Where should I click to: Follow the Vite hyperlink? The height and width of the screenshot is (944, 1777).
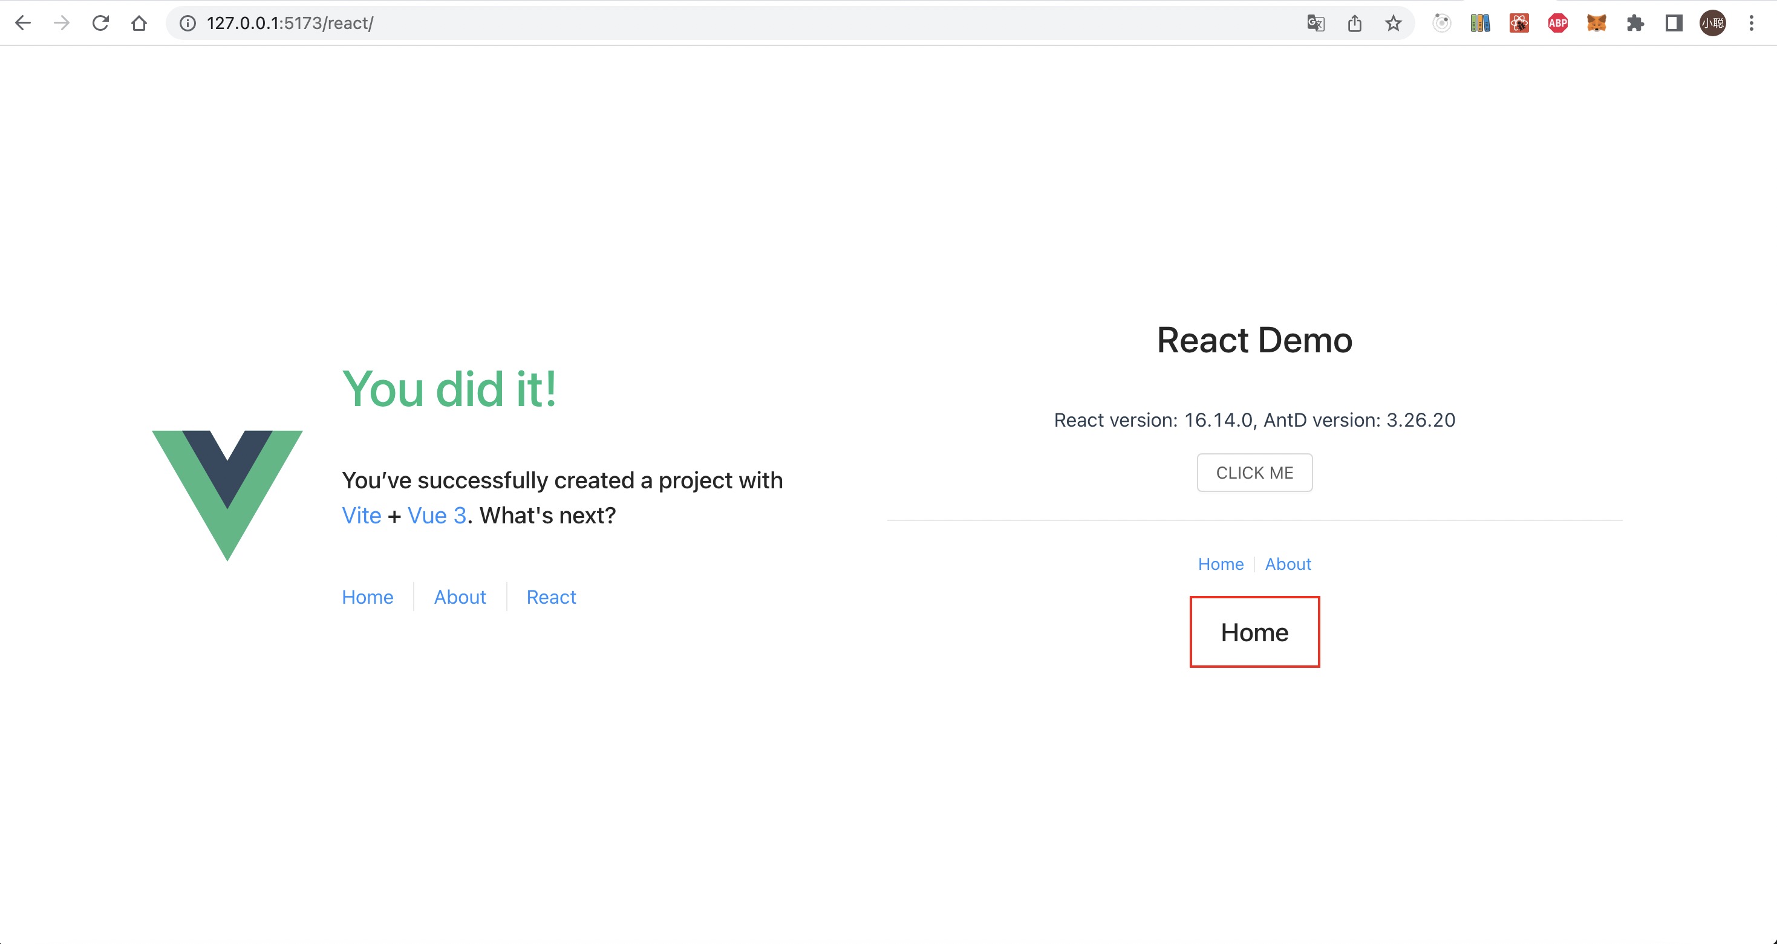[362, 516]
